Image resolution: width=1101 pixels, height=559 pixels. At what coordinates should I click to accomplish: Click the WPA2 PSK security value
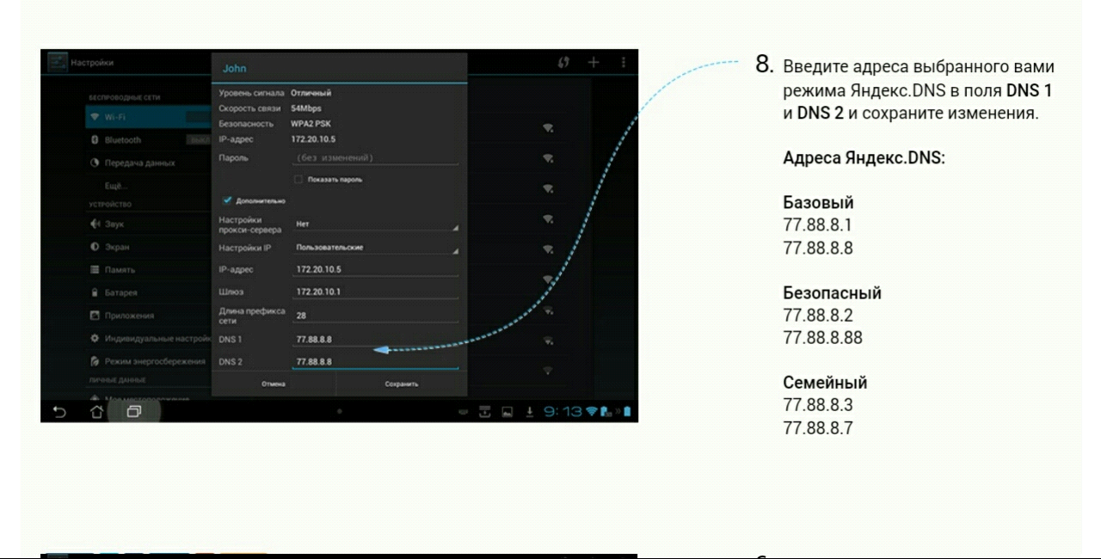point(310,124)
